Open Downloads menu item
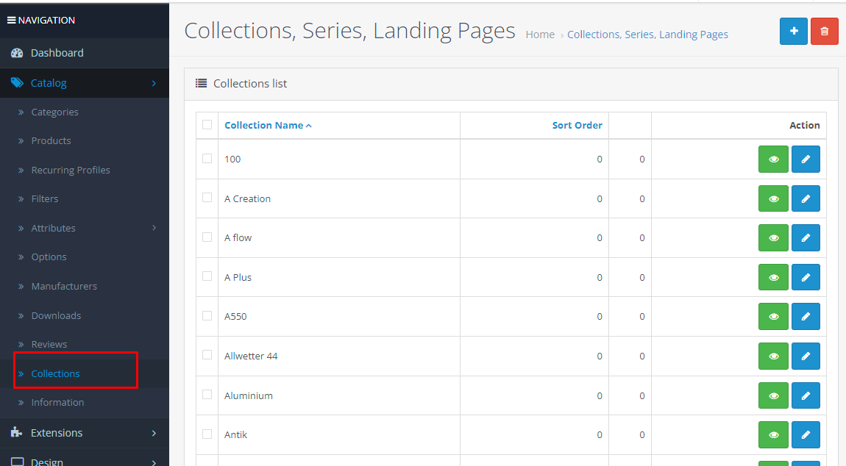This screenshot has width=846, height=466. (x=56, y=315)
